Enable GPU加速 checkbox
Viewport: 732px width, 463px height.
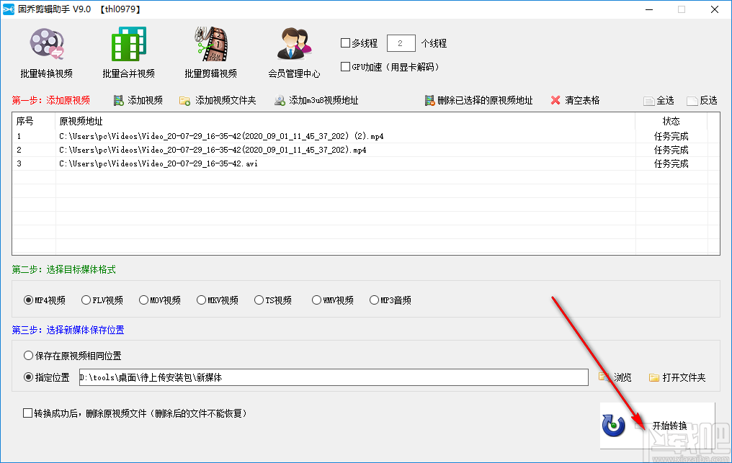[390, 67]
